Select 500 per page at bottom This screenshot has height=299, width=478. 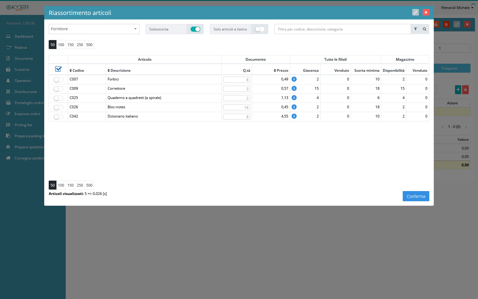click(x=89, y=185)
